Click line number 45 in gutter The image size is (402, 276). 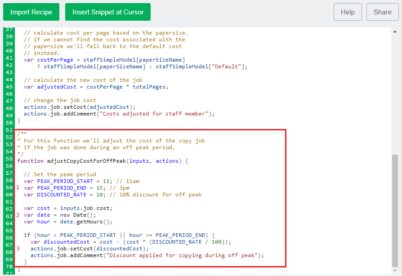point(9,87)
